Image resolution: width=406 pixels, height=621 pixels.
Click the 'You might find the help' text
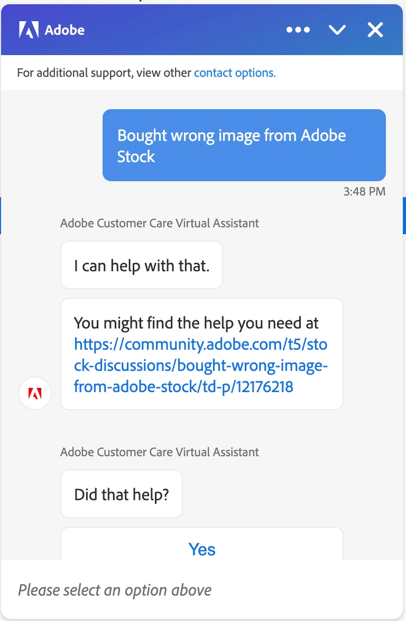click(196, 323)
